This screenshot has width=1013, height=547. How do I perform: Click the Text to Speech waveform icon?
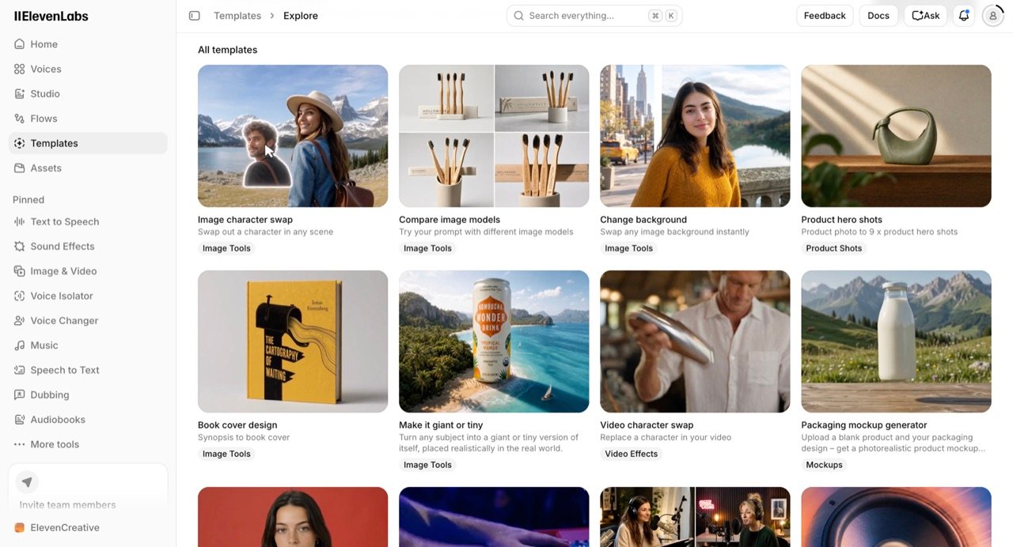click(x=20, y=221)
